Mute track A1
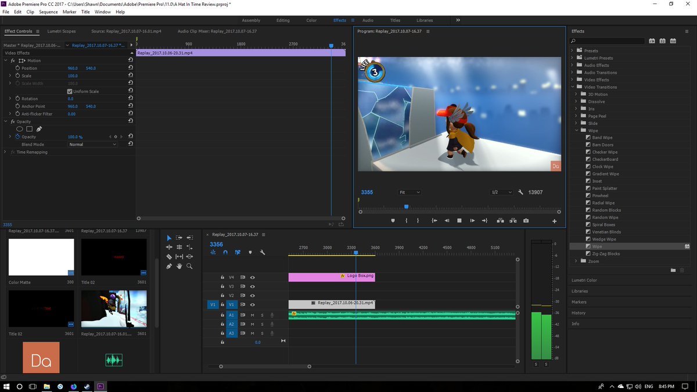 [253, 315]
